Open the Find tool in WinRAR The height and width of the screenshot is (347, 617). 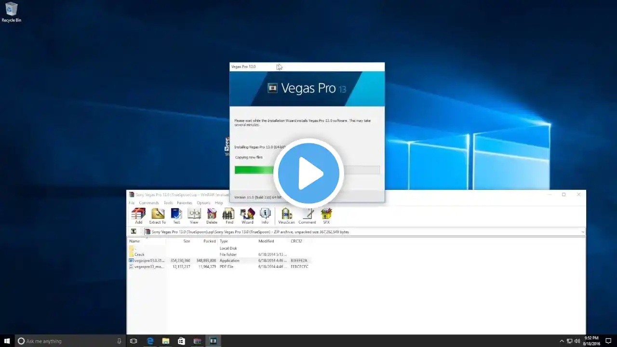pyautogui.click(x=229, y=216)
